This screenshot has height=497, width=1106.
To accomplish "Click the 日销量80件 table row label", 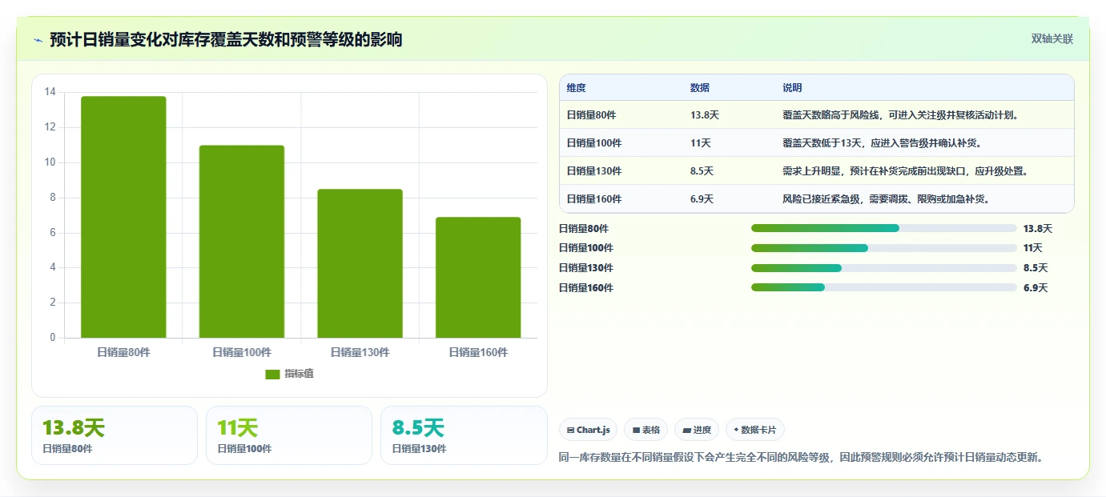I will pos(591,115).
